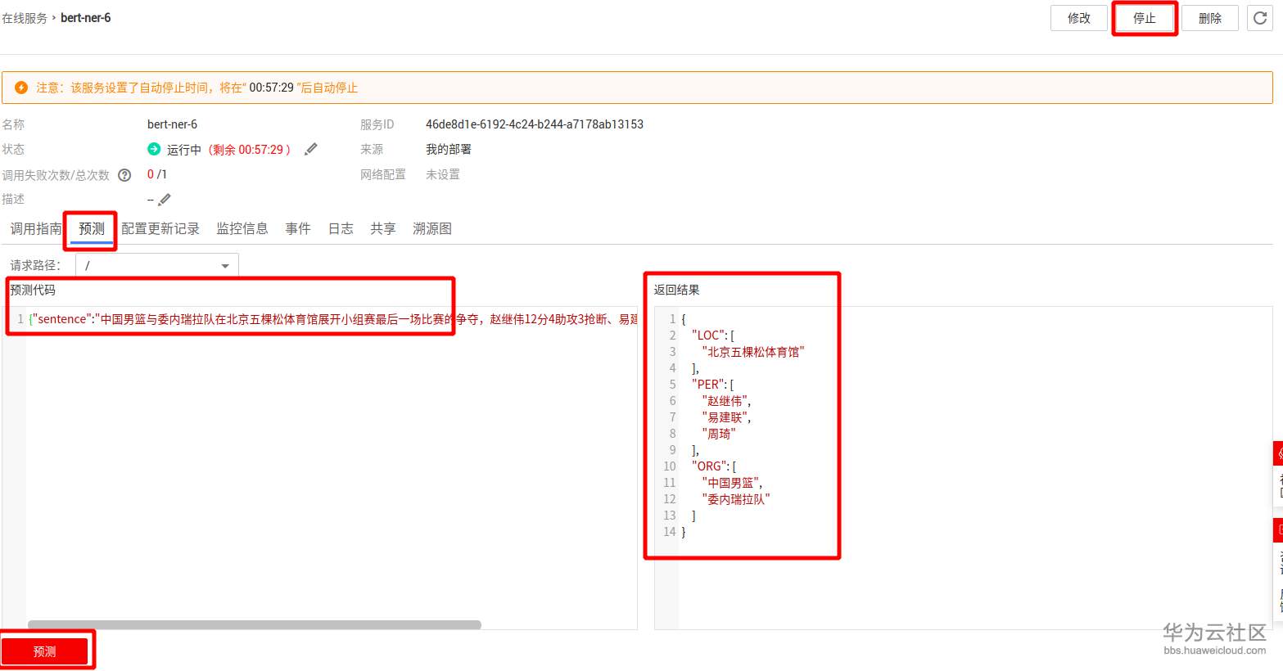The height and width of the screenshot is (671, 1283).
Task: Click the pencil icon next to the running status
Action: (x=310, y=149)
